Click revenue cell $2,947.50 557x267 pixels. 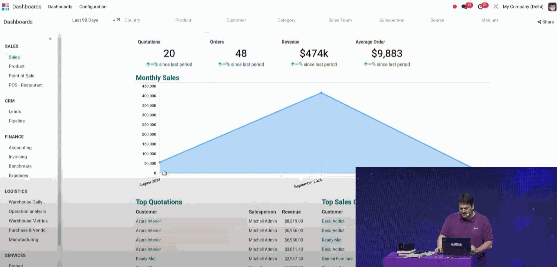point(294,259)
